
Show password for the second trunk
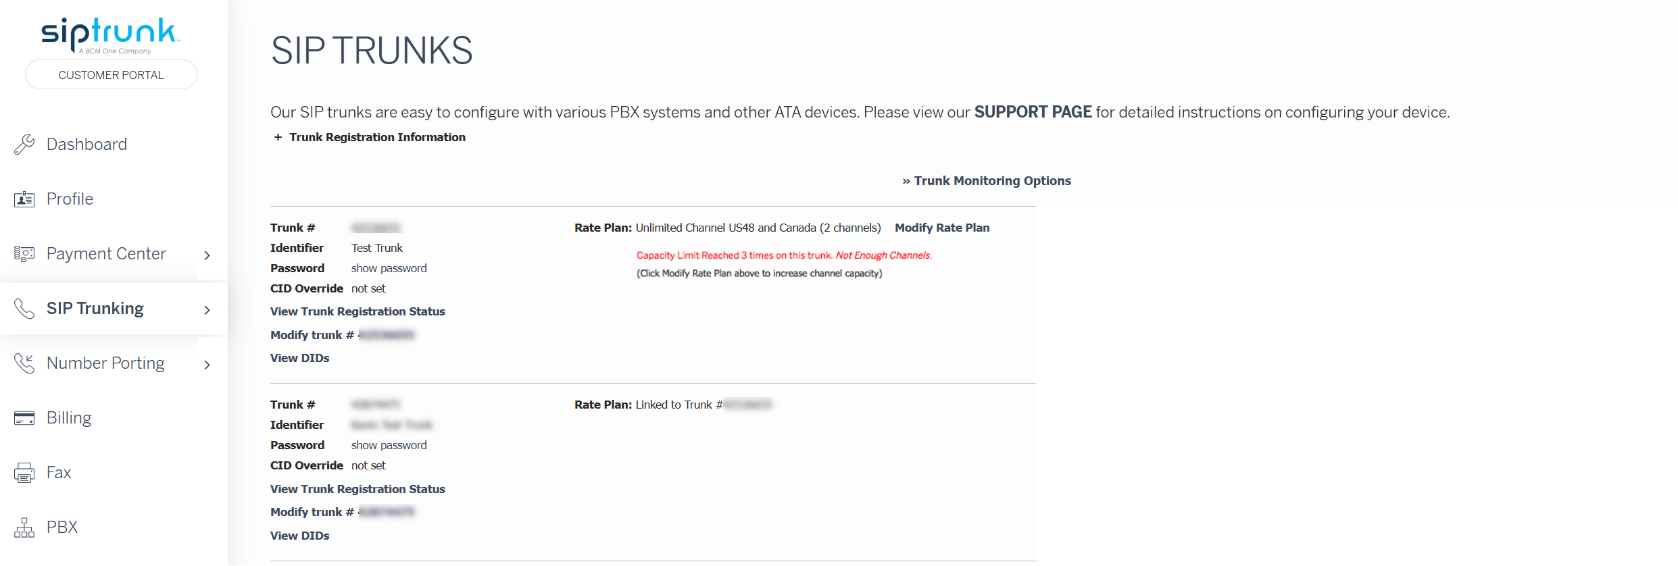(389, 446)
